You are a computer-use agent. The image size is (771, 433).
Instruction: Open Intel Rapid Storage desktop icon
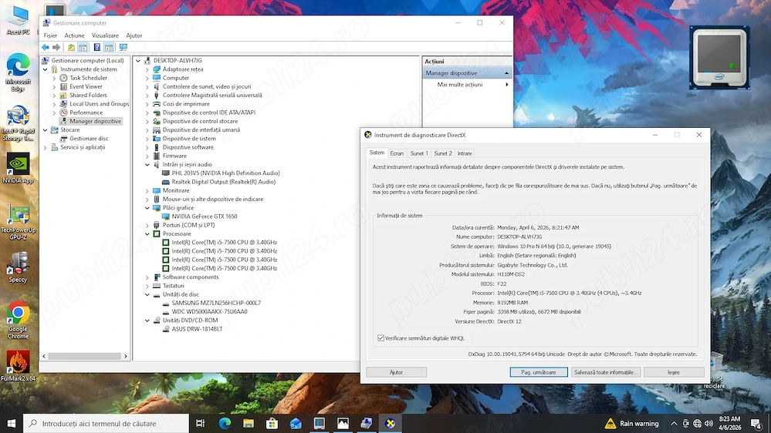click(x=19, y=123)
